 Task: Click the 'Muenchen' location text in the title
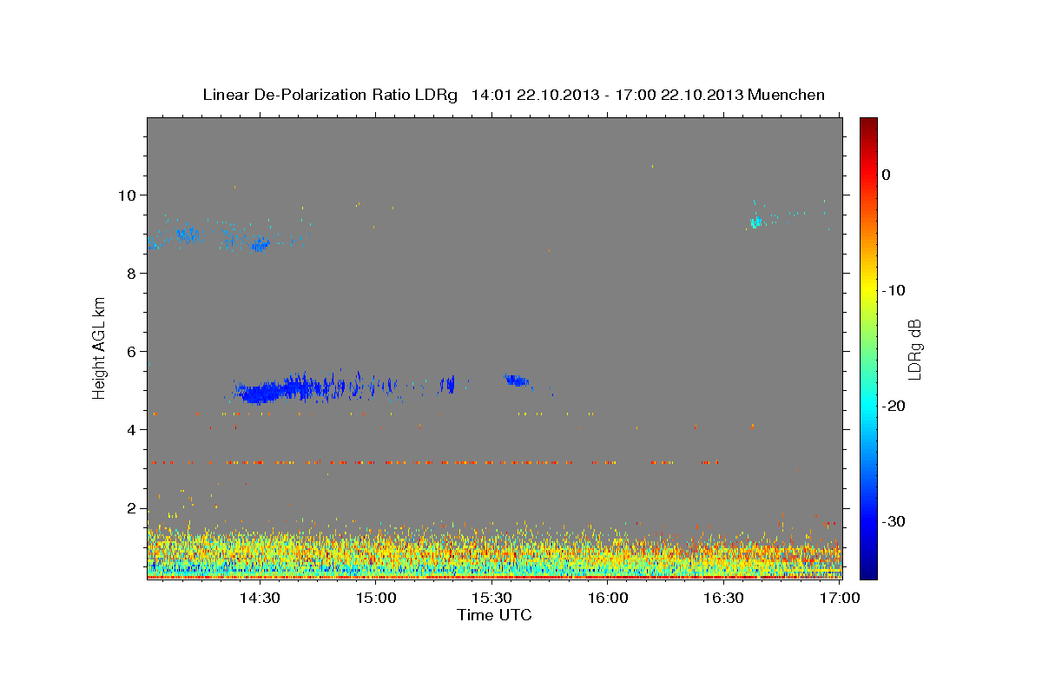(x=788, y=95)
